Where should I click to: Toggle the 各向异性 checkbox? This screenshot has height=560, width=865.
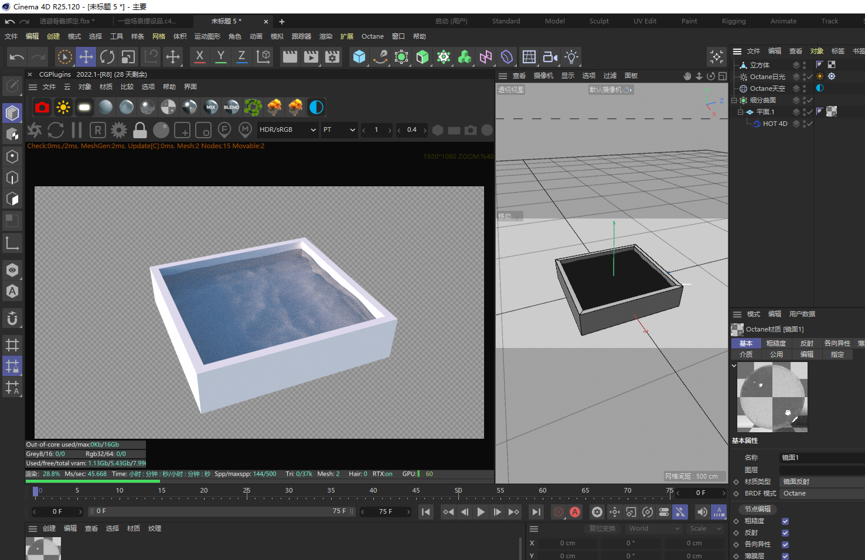(785, 544)
